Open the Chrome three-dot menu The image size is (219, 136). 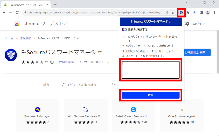(x=214, y=13)
